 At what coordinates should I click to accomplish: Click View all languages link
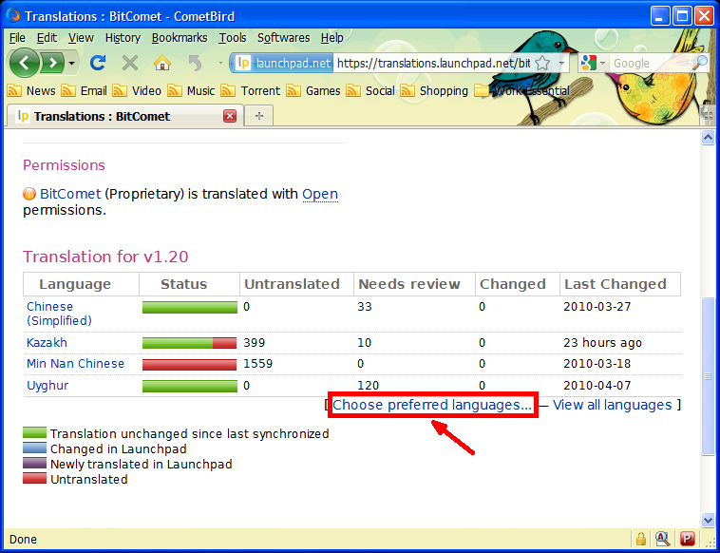612,405
